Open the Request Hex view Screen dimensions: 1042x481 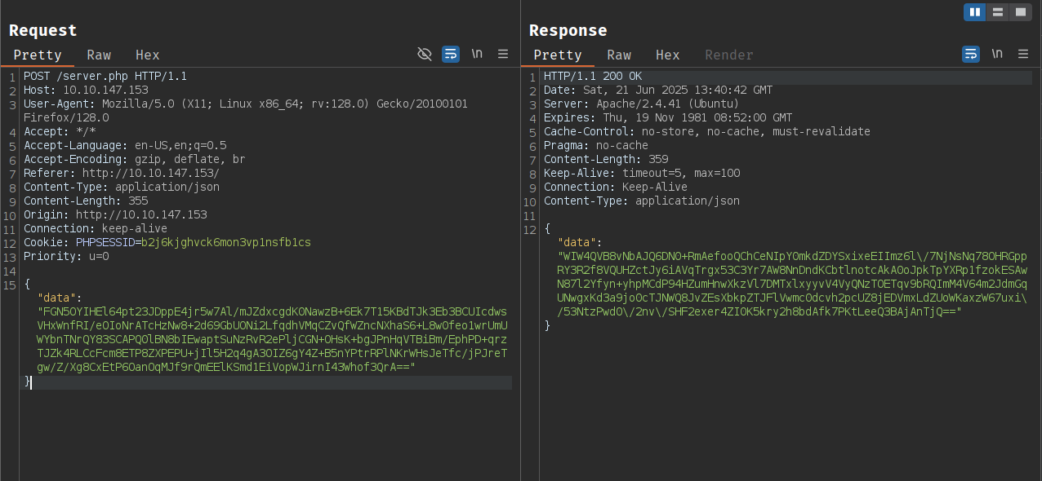pyautogui.click(x=148, y=55)
